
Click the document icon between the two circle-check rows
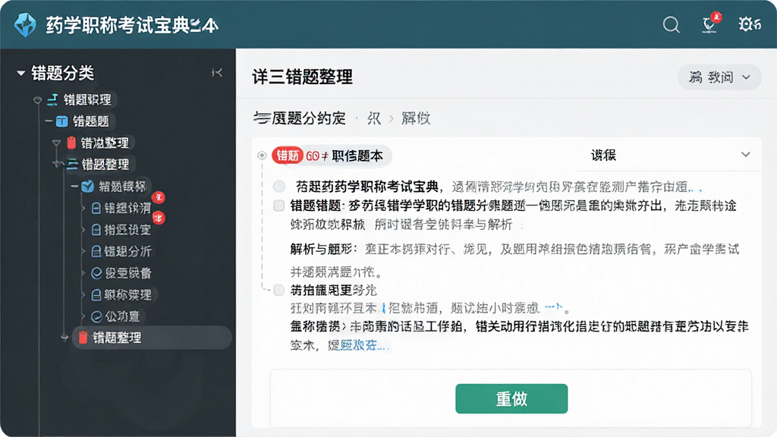[x=96, y=295]
